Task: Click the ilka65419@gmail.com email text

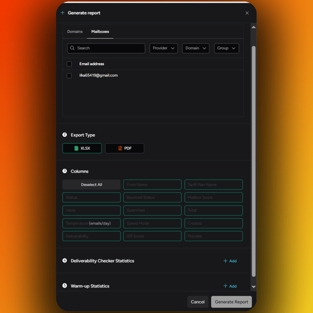Action: pos(99,76)
